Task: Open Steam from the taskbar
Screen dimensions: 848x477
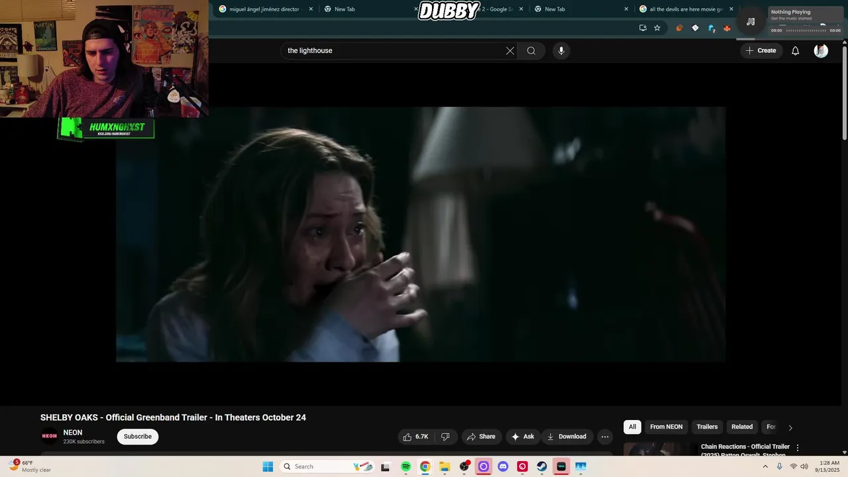Action: 542,466
